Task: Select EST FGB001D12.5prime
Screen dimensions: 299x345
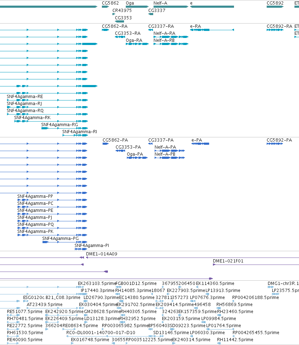Action: [x=136, y=284]
